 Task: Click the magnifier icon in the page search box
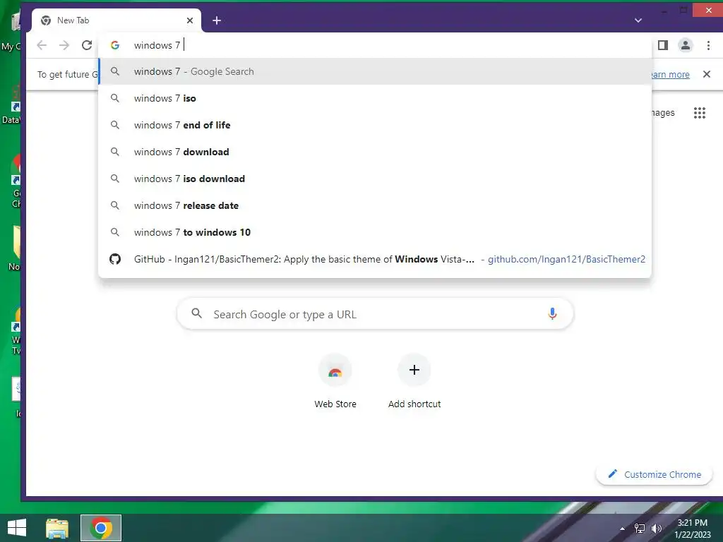click(x=196, y=314)
